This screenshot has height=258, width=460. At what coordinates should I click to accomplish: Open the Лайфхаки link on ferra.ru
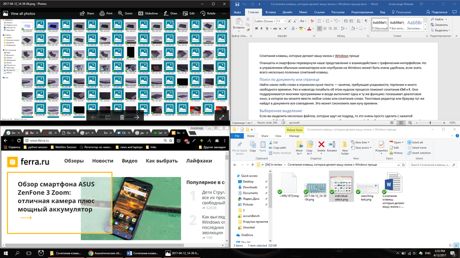199,161
